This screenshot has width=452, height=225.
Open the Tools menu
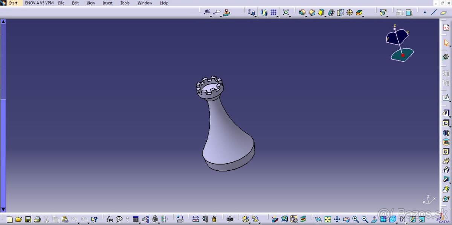(x=125, y=3)
